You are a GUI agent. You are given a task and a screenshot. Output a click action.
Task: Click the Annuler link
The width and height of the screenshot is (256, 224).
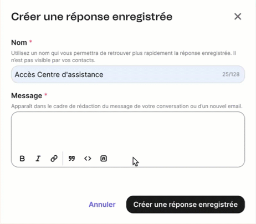point(102,205)
